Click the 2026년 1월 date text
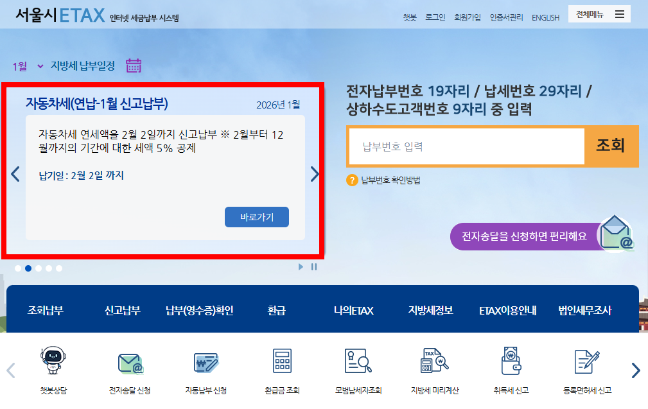This screenshot has width=648, height=409. [x=278, y=105]
